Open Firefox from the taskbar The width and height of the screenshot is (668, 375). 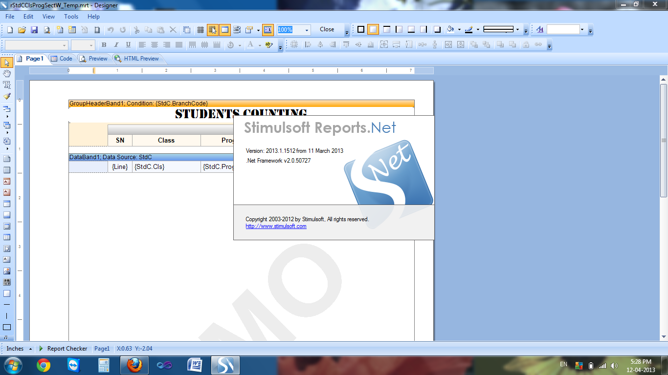point(134,365)
